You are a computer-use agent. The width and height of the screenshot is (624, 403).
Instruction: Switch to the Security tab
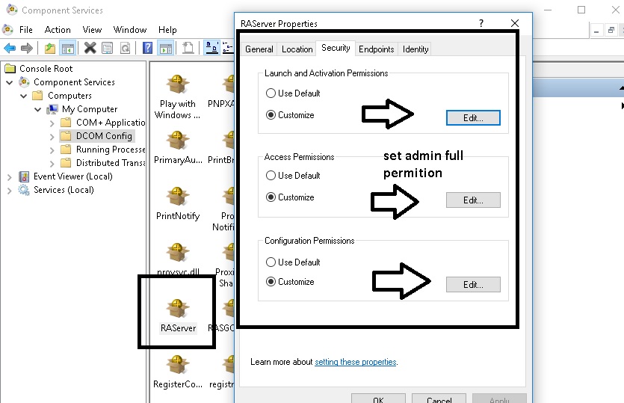click(x=336, y=48)
